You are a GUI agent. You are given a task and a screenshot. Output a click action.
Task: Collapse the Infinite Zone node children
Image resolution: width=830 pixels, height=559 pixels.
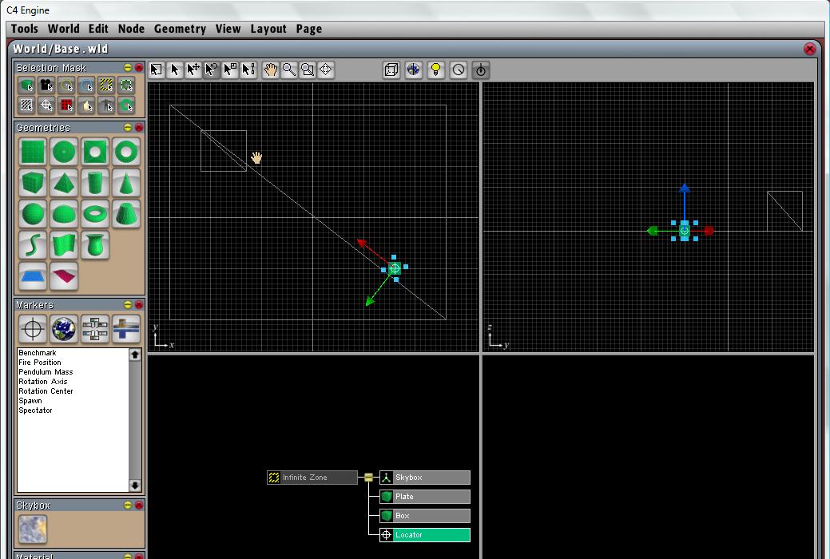pyautogui.click(x=368, y=478)
